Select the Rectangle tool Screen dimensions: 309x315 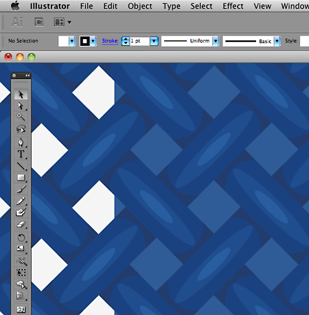point(21,178)
